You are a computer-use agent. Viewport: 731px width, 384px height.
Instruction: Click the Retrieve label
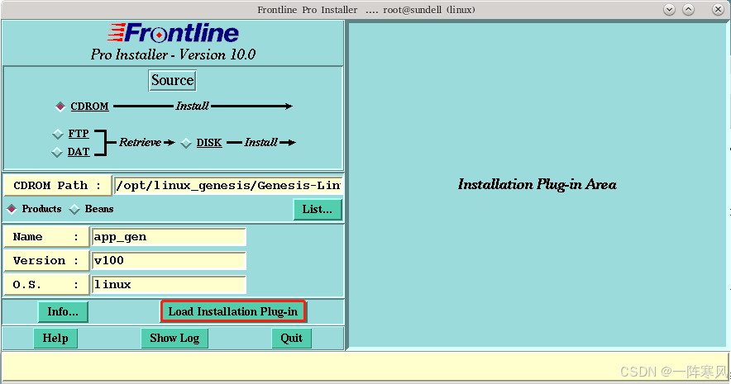pyautogui.click(x=140, y=142)
